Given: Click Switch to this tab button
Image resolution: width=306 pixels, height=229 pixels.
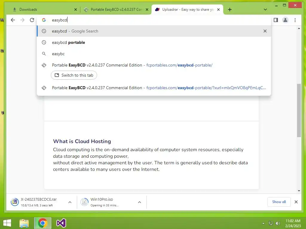Looking at the screenshot, I should [x=74, y=75].
